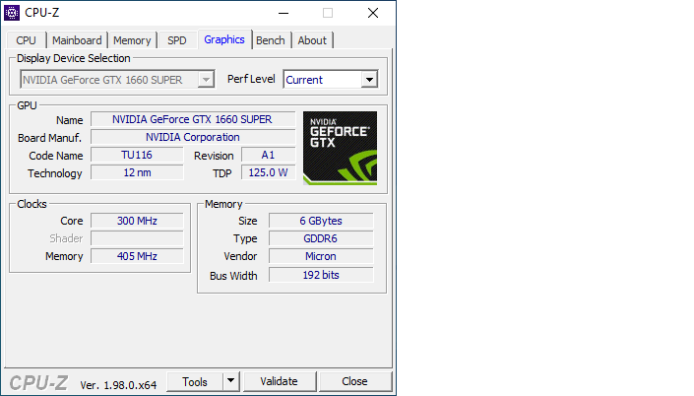This screenshot has height=396, width=694.
Task: Click the Close button at bottom
Action: 355,381
